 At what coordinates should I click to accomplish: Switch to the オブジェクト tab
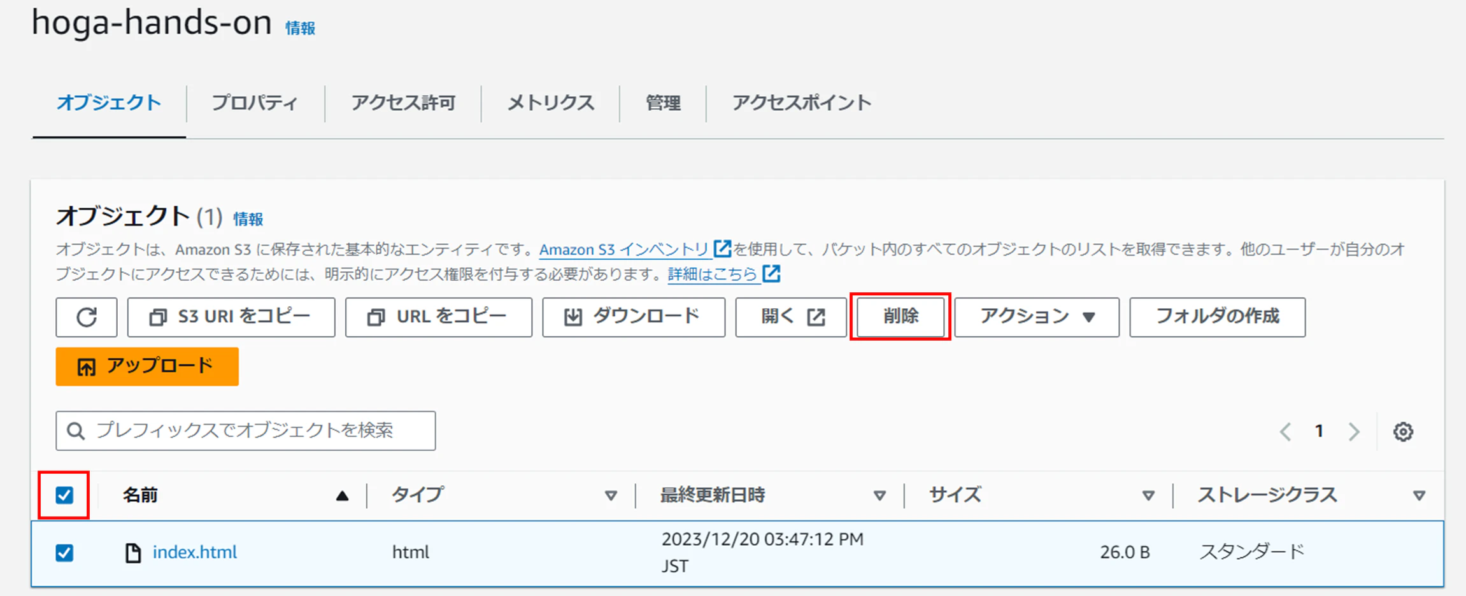(x=109, y=103)
